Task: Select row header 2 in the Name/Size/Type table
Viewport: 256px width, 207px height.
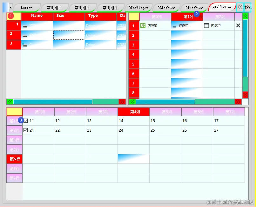Action: pyautogui.click(x=14, y=35)
